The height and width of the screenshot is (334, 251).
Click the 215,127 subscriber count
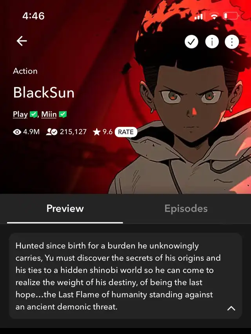[73, 132]
